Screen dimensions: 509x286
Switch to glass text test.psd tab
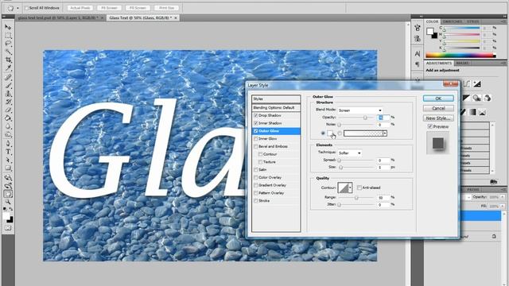click(x=58, y=17)
